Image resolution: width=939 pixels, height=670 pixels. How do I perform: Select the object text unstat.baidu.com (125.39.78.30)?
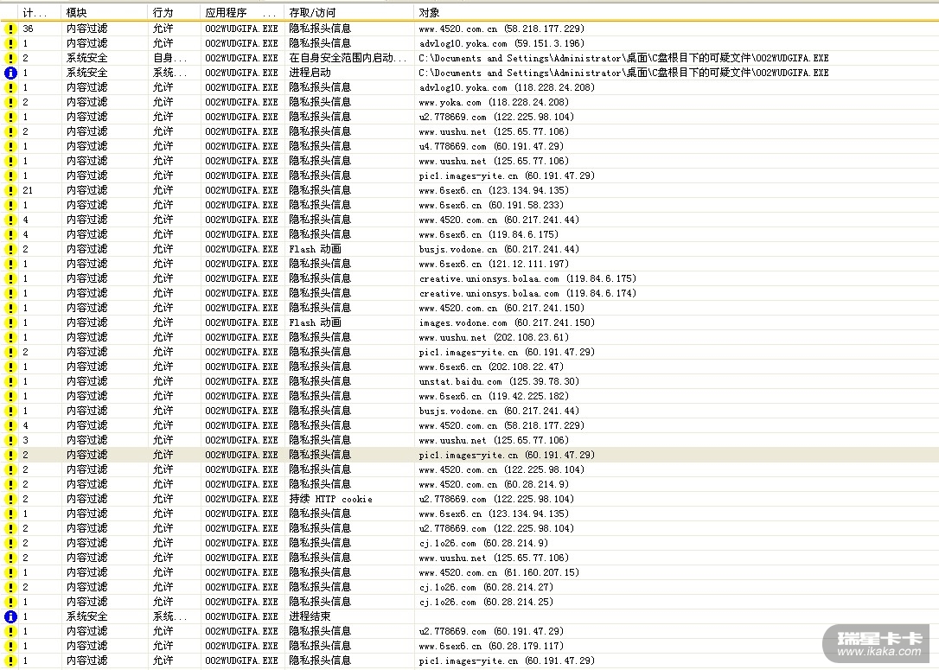coord(499,381)
